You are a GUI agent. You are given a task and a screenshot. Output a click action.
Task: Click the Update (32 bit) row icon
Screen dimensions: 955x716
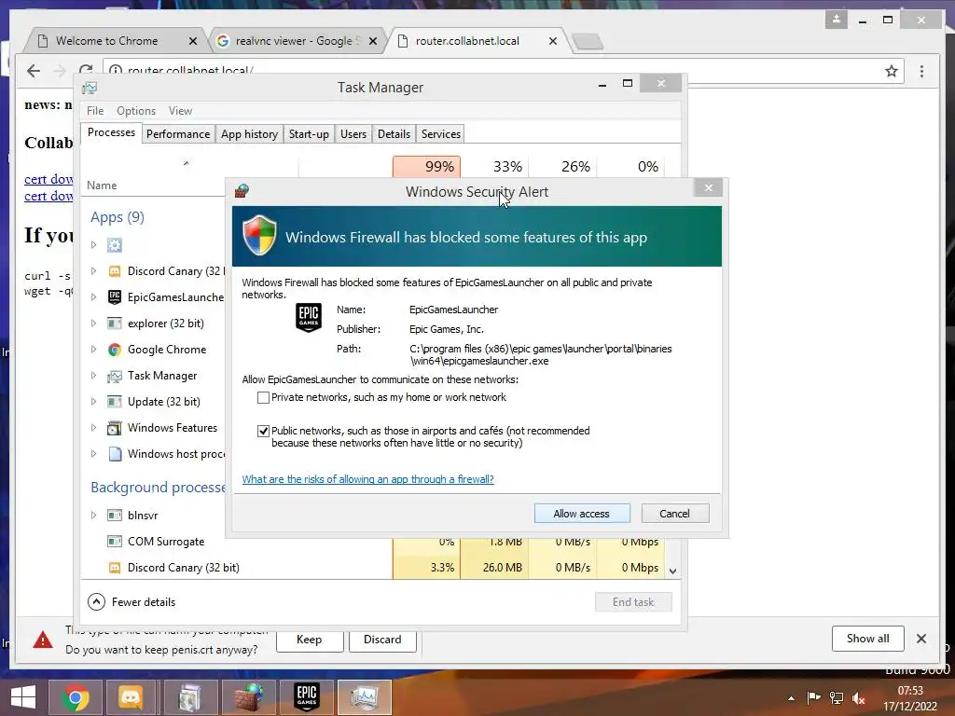point(115,402)
